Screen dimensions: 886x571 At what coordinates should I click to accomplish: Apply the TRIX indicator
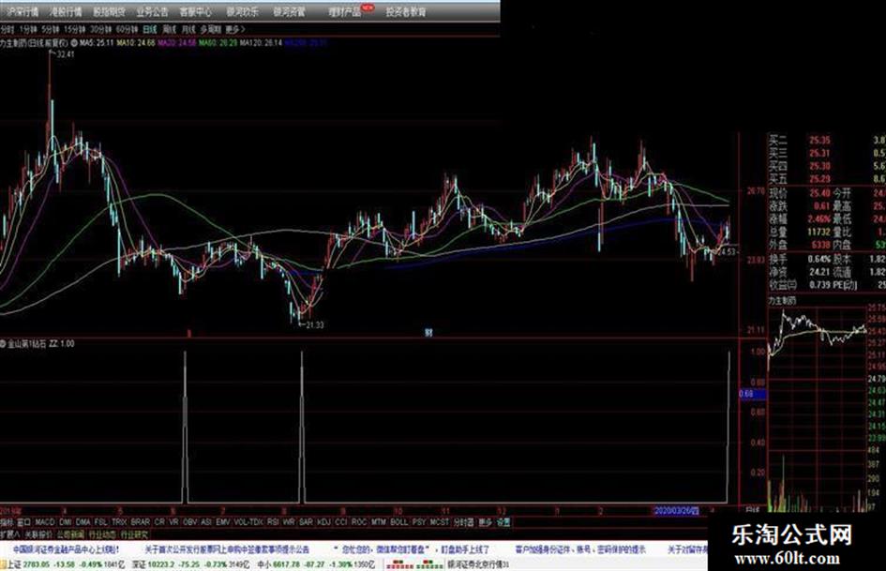click(x=119, y=522)
